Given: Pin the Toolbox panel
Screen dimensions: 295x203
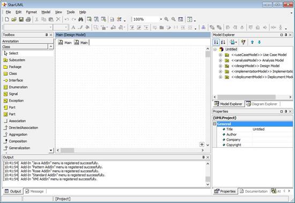Looking at the screenshot, I should [x=47, y=35].
